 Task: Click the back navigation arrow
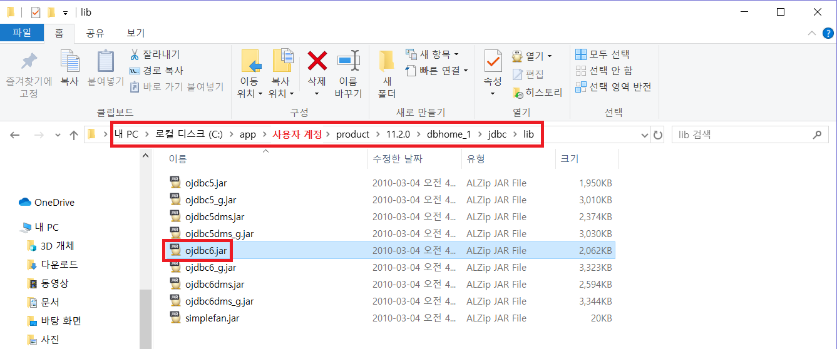(x=15, y=135)
